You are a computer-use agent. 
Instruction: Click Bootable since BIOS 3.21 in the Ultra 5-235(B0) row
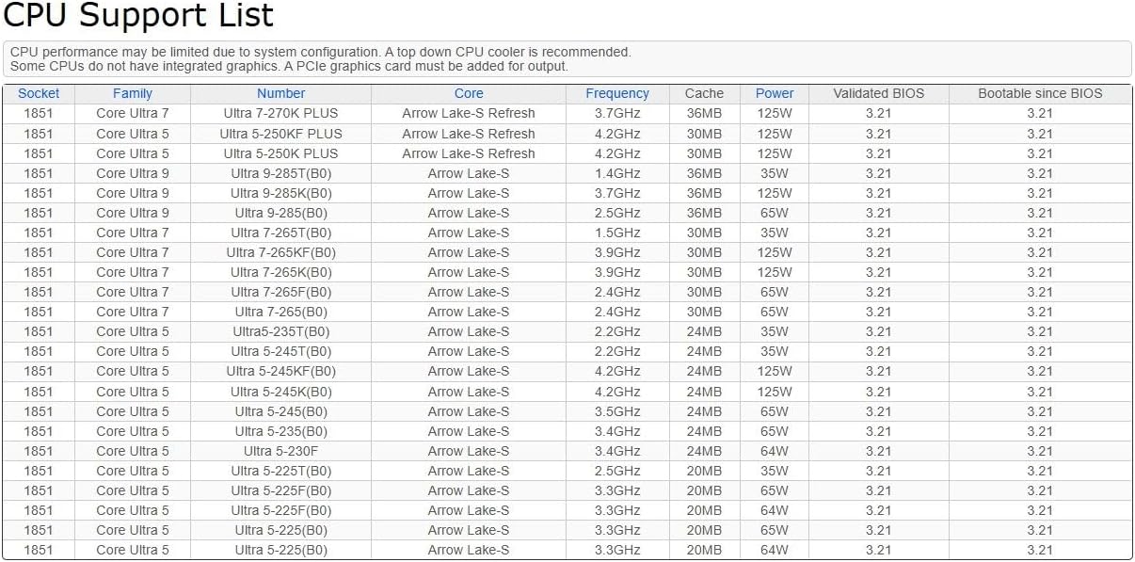1040,431
